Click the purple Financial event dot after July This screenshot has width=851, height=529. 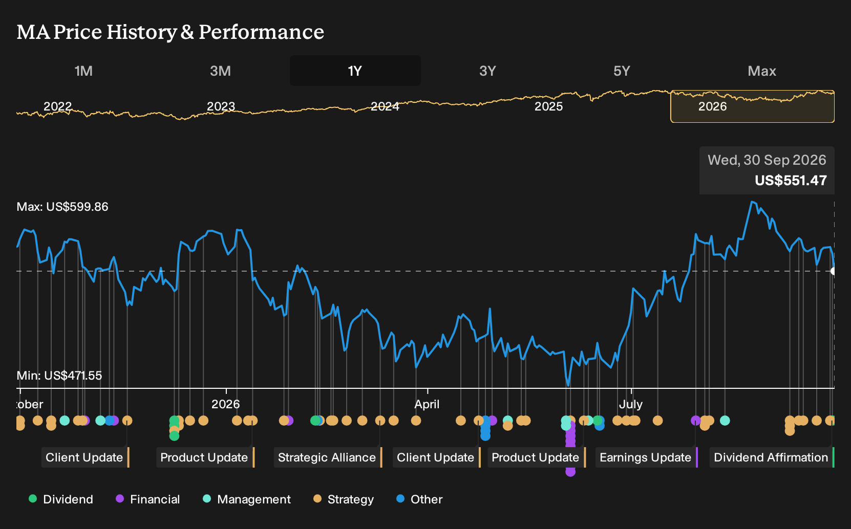pyautogui.click(x=695, y=421)
